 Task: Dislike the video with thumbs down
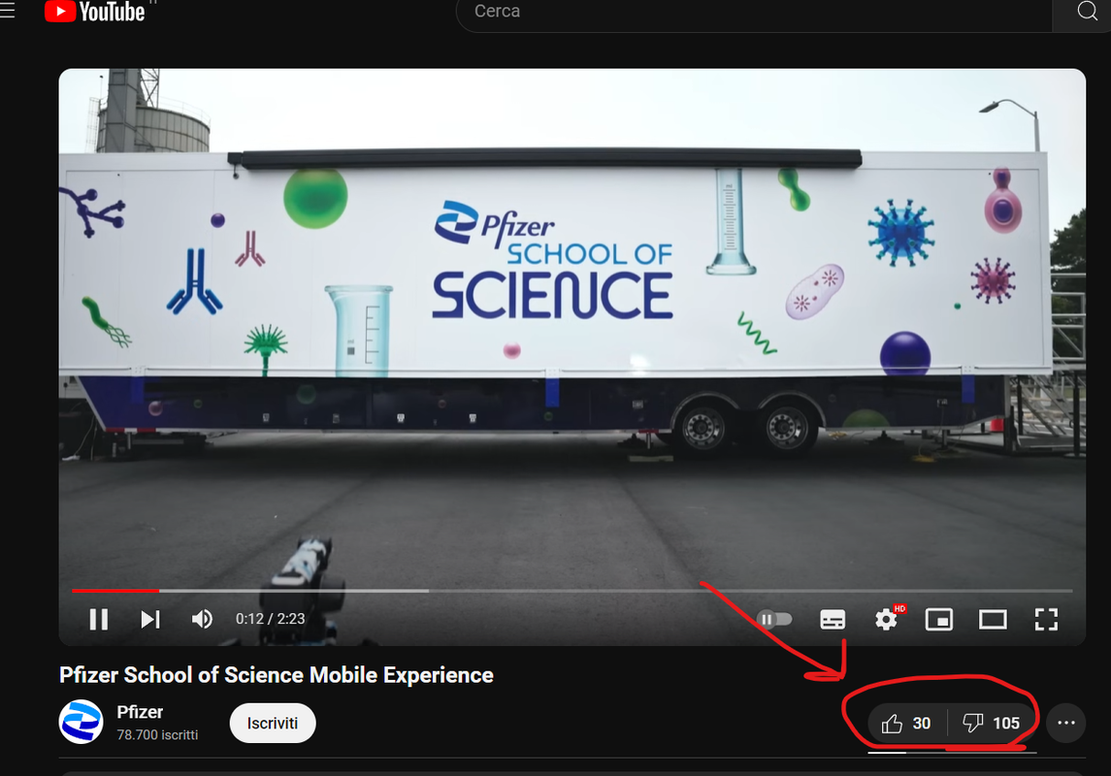[992, 723]
